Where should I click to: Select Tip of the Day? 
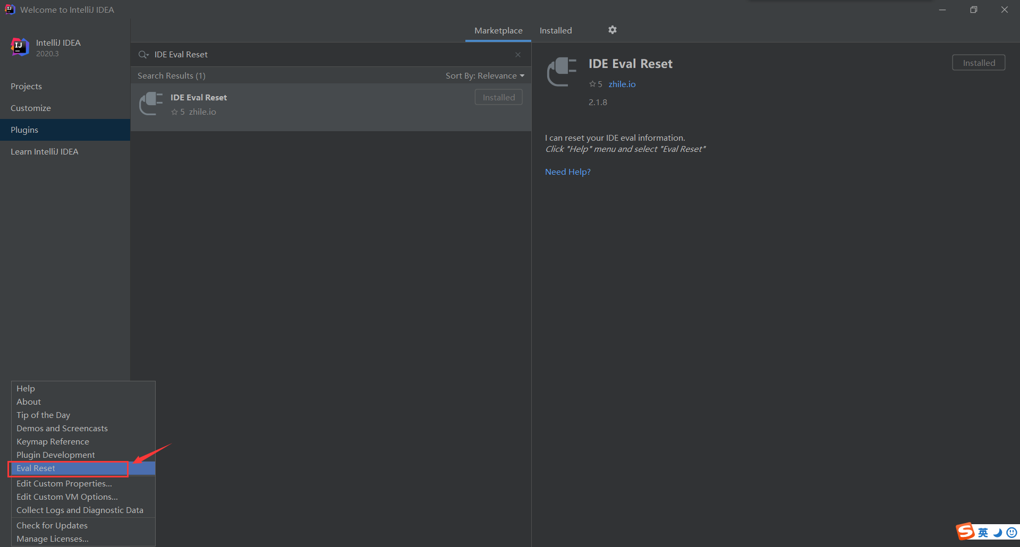[83, 415]
